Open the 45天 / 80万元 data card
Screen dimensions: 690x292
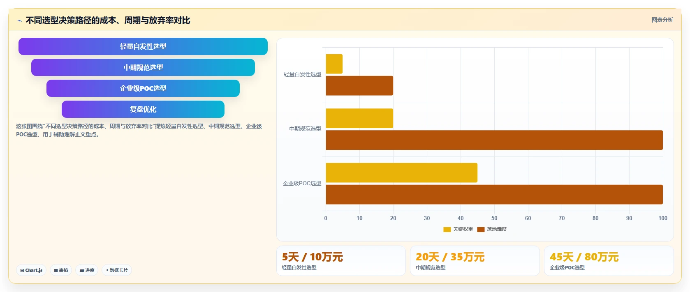[x=609, y=261]
